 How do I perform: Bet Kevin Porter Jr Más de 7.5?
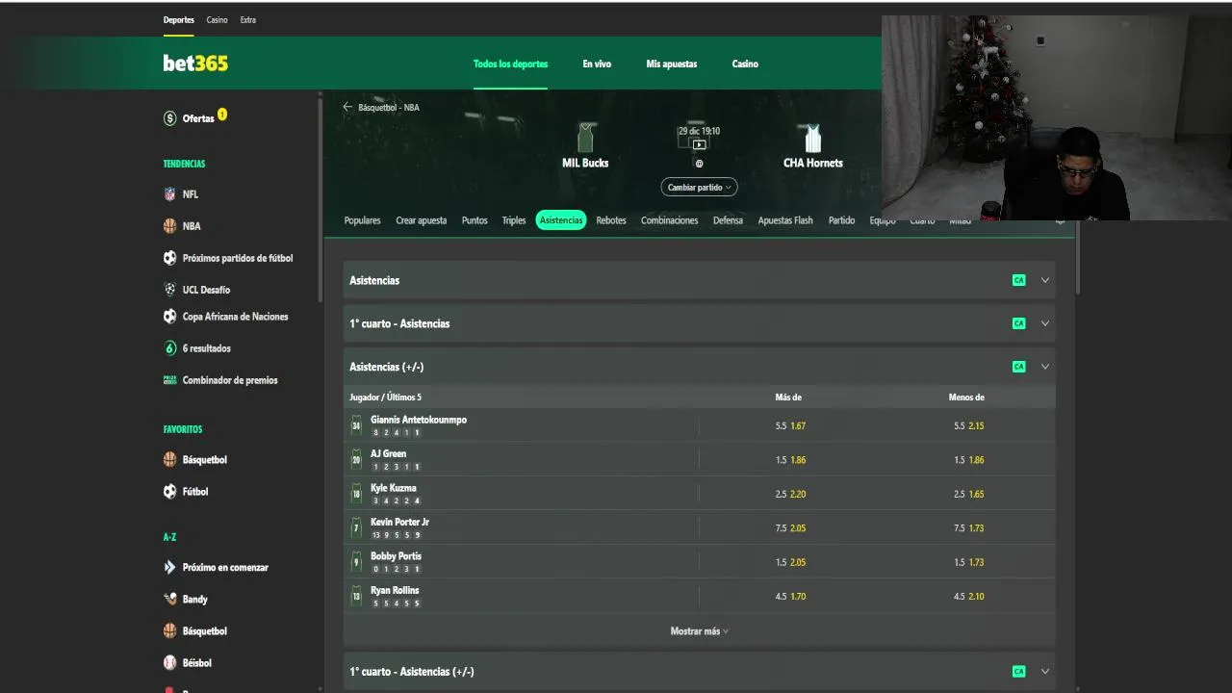790,528
